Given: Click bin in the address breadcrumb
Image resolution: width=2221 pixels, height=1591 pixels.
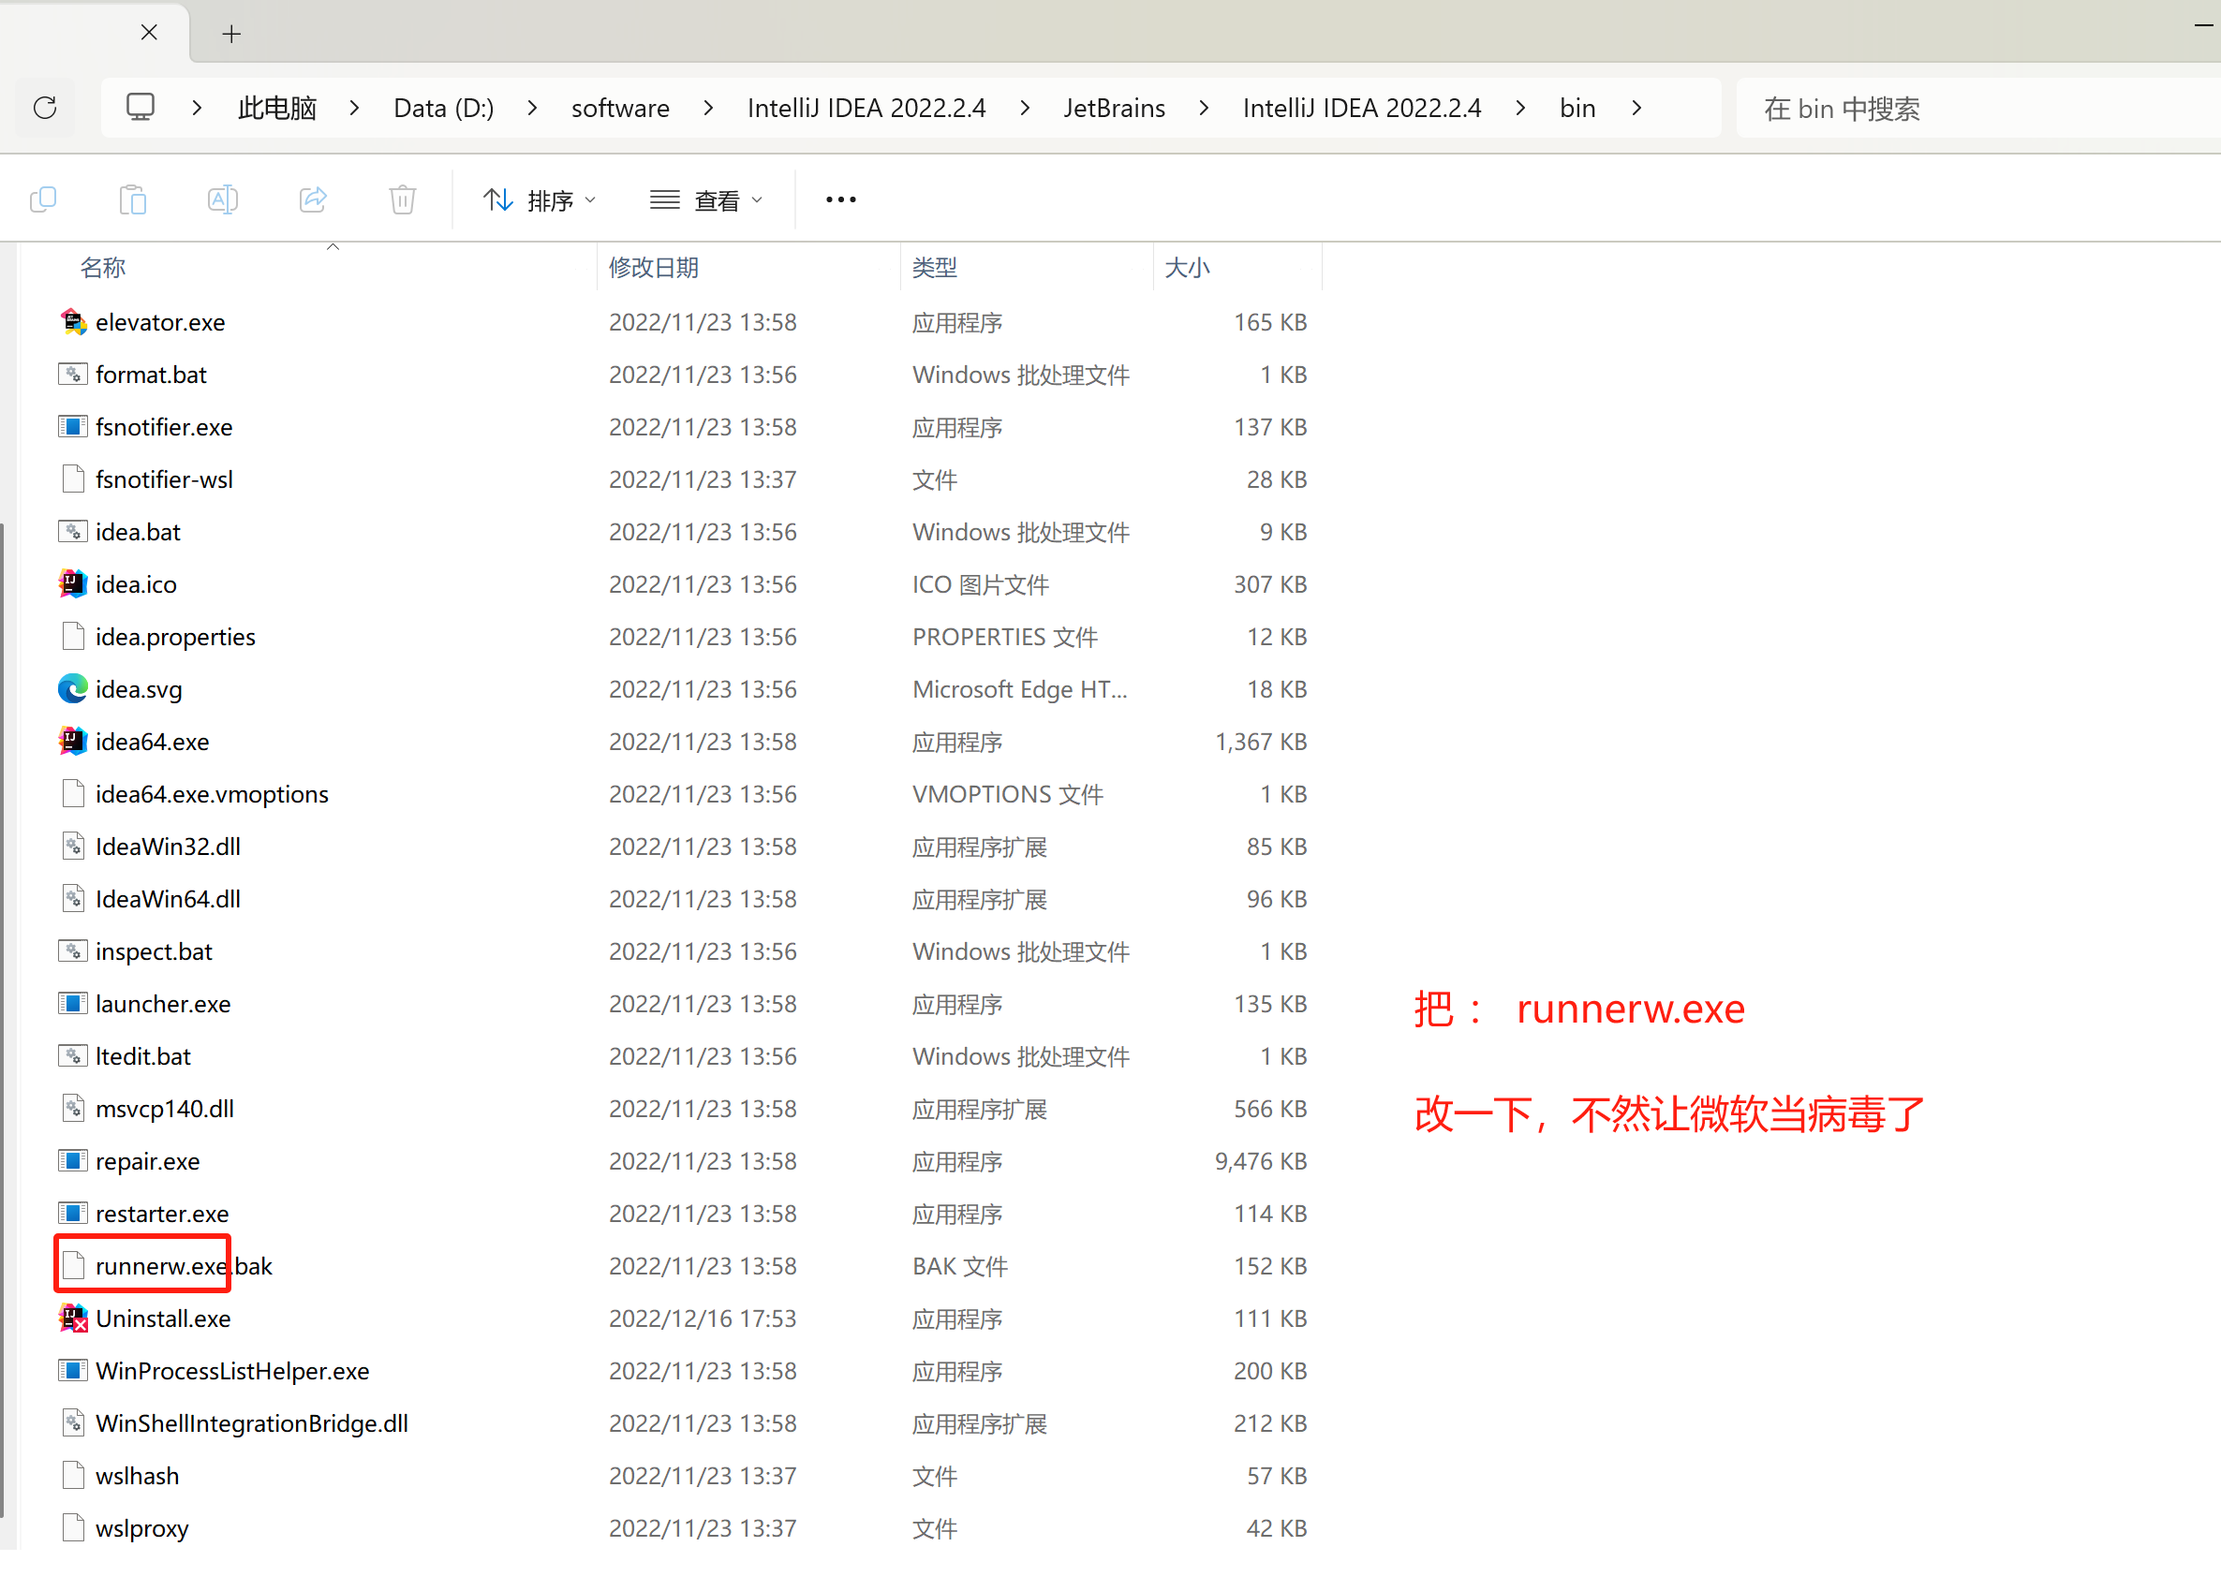Looking at the screenshot, I should point(1577,108).
